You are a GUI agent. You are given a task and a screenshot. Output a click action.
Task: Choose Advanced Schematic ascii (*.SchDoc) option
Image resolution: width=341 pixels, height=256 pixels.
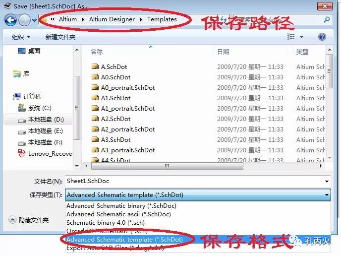118,214
